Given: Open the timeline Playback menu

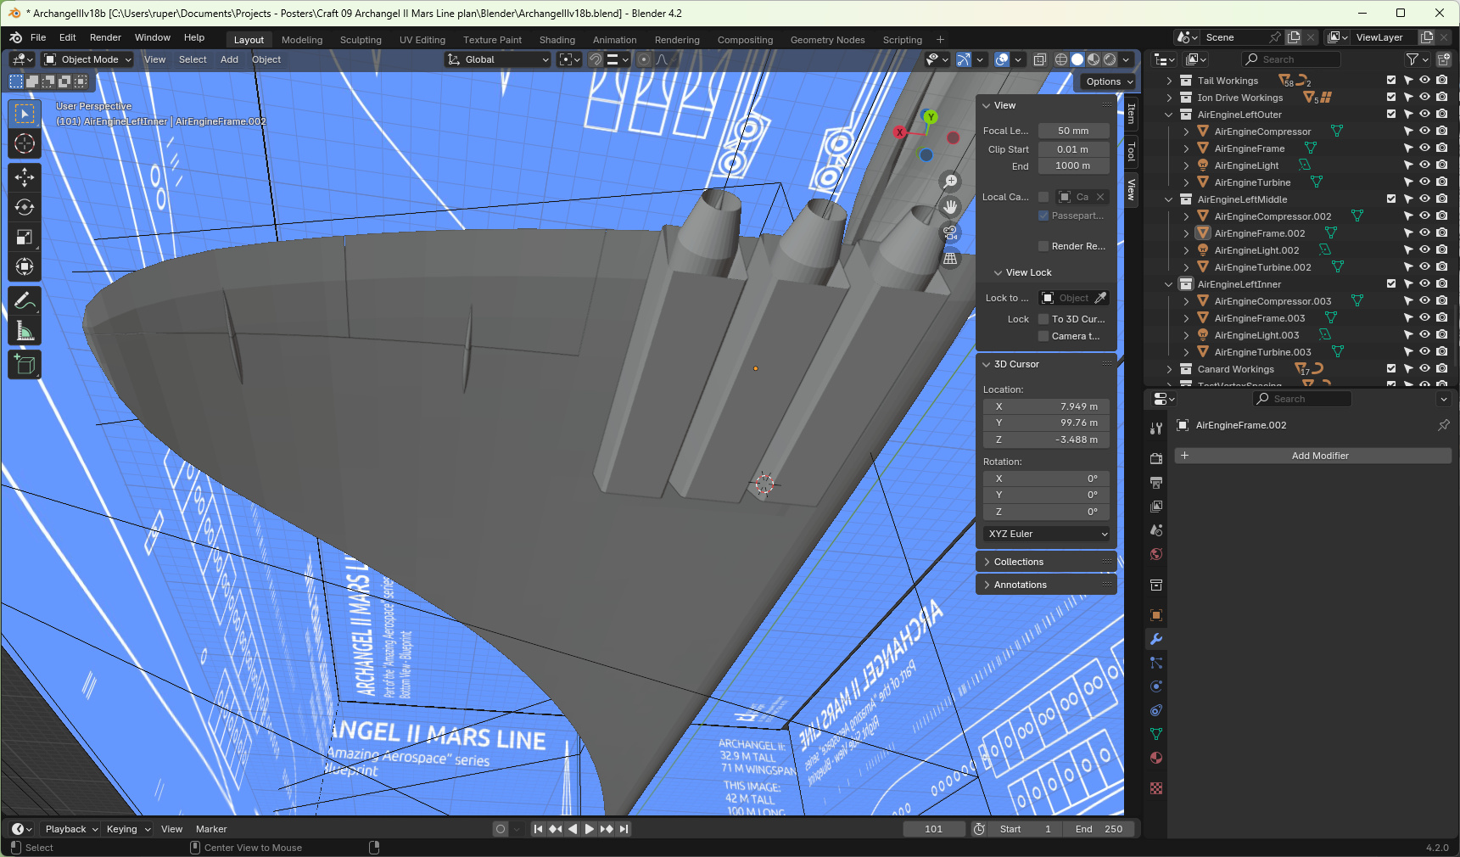Looking at the screenshot, I should click(x=71, y=829).
